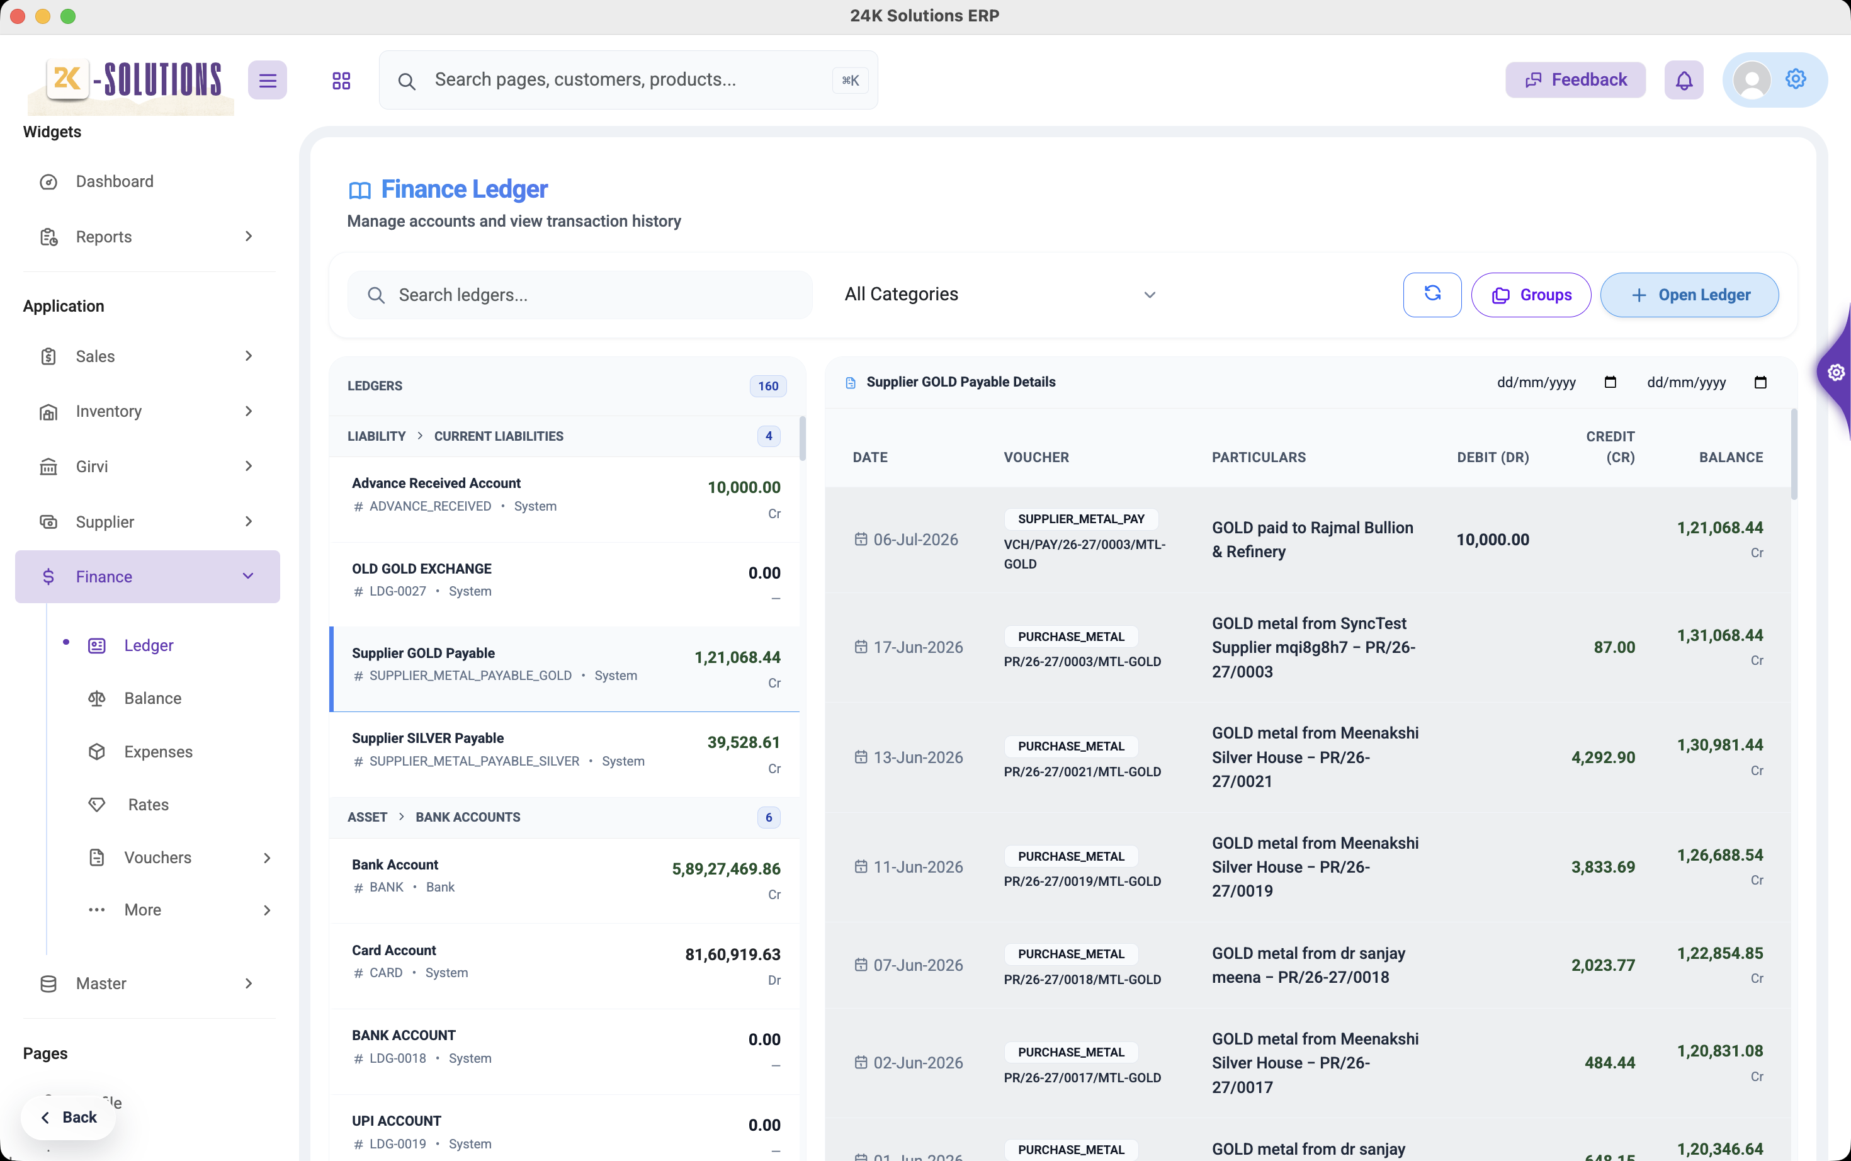This screenshot has height=1161, width=1851.
Task: Click voucher PR/26-27/0021/MTL-GOLD
Action: coord(1082,773)
